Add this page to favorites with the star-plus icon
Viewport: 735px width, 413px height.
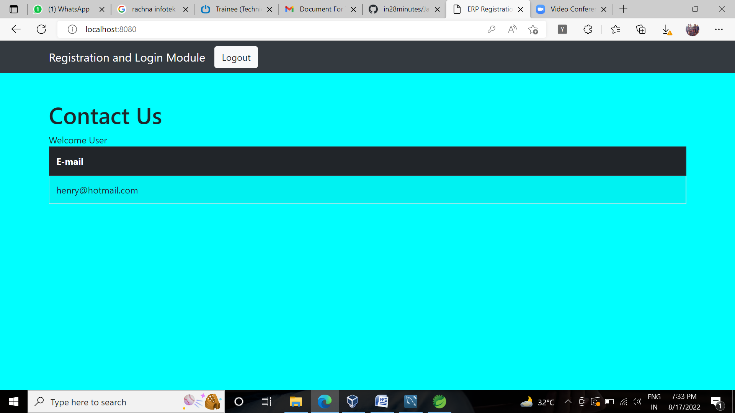pos(533,29)
